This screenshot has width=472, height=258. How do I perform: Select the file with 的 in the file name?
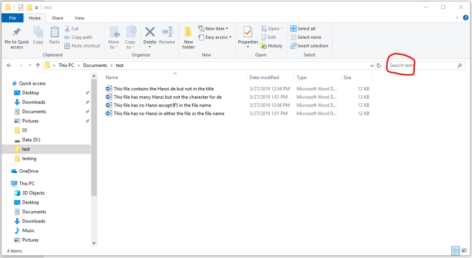tap(162, 105)
